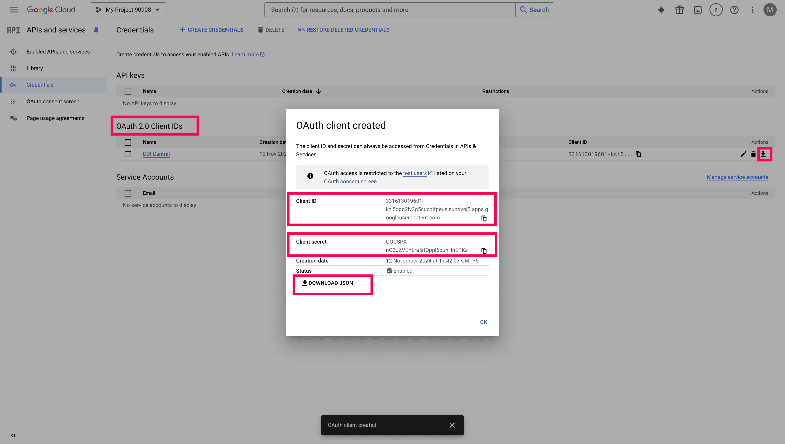Open the M account avatar
This screenshot has height=444, width=785.
pyautogui.click(x=770, y=10)
